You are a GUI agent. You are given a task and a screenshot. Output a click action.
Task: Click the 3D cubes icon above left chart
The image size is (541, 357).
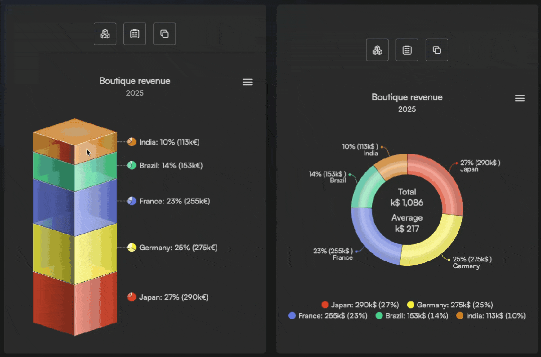pyautogui.click(x=105, y=34)
